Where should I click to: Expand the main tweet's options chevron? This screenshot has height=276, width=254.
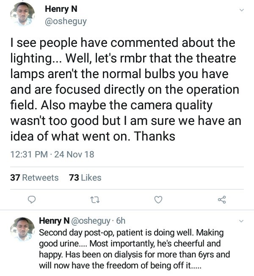(x=242, y=9)
